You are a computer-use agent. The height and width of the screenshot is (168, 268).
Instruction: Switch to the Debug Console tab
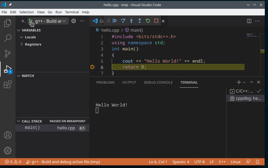pos(158,83)
